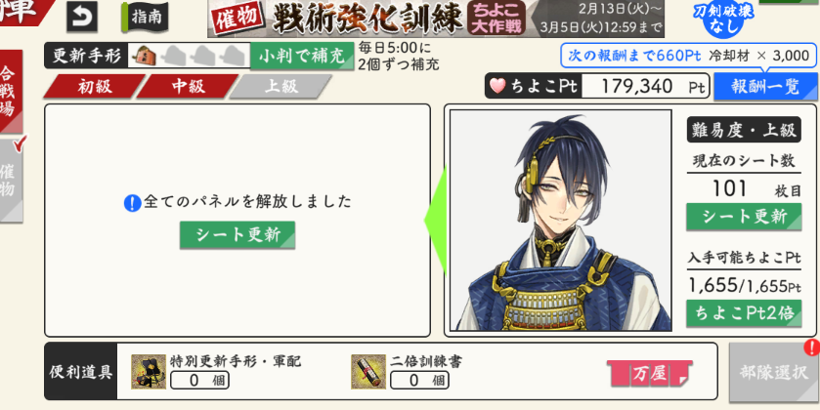Click the 特別更新手形・軍配 item icon

[x=149, y=372]
